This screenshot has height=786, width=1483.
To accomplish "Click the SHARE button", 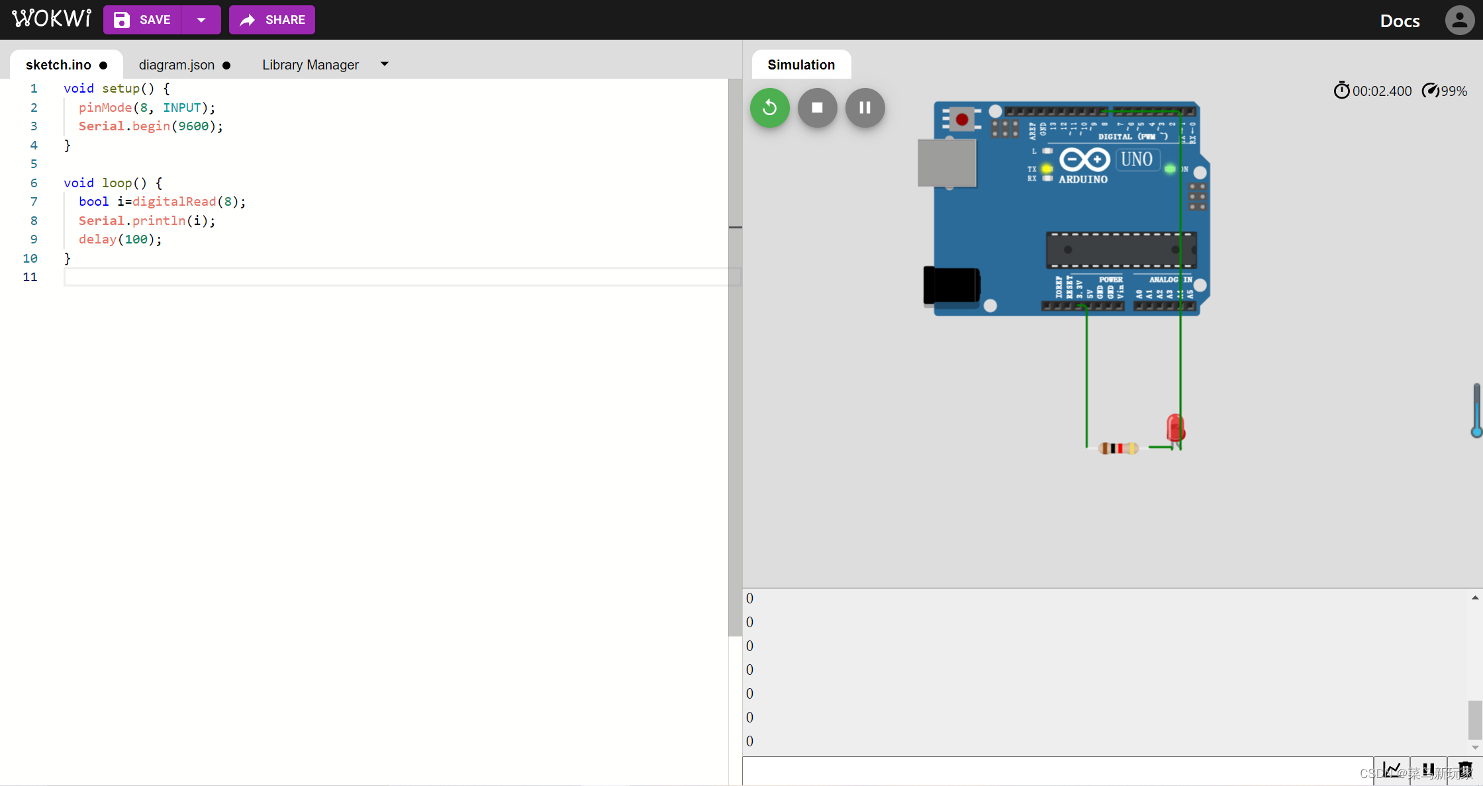I will pos(272,20).
